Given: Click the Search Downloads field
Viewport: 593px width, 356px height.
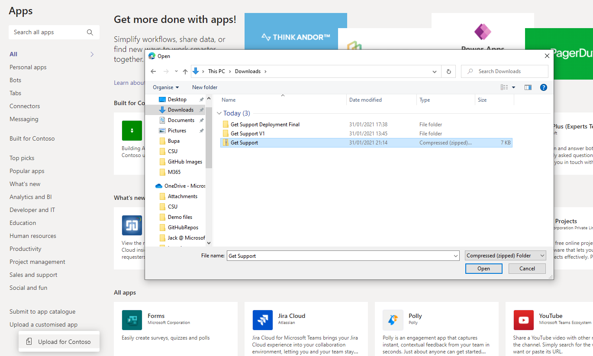Looking at the screenshot, I should [x=505, y=71].
